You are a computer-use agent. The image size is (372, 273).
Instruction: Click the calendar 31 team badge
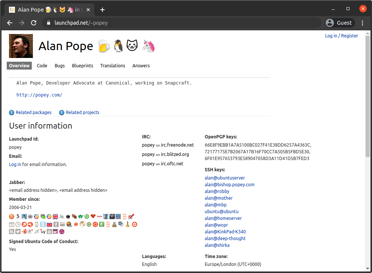(12, 225)
